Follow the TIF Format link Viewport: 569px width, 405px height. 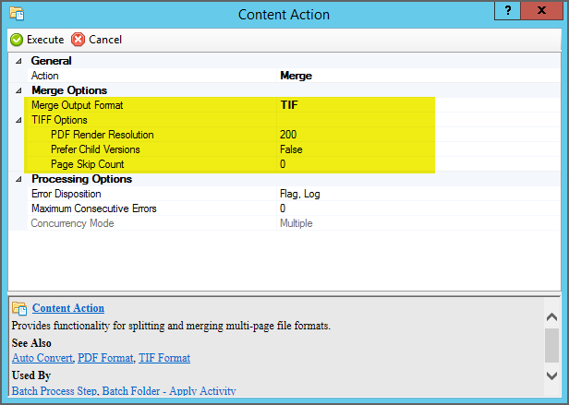[x=164, y=357]
